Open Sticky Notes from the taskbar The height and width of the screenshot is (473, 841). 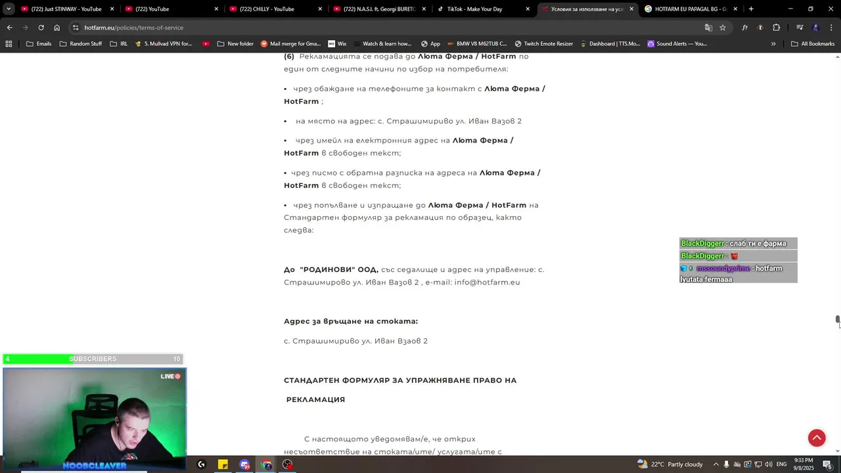(223, 464)
